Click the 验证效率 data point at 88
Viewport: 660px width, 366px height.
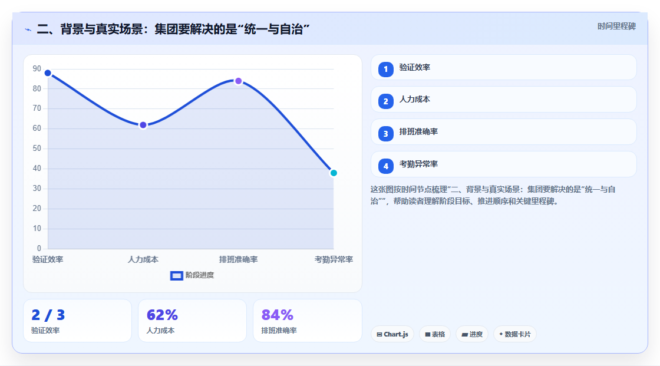(x=48, y=73)
